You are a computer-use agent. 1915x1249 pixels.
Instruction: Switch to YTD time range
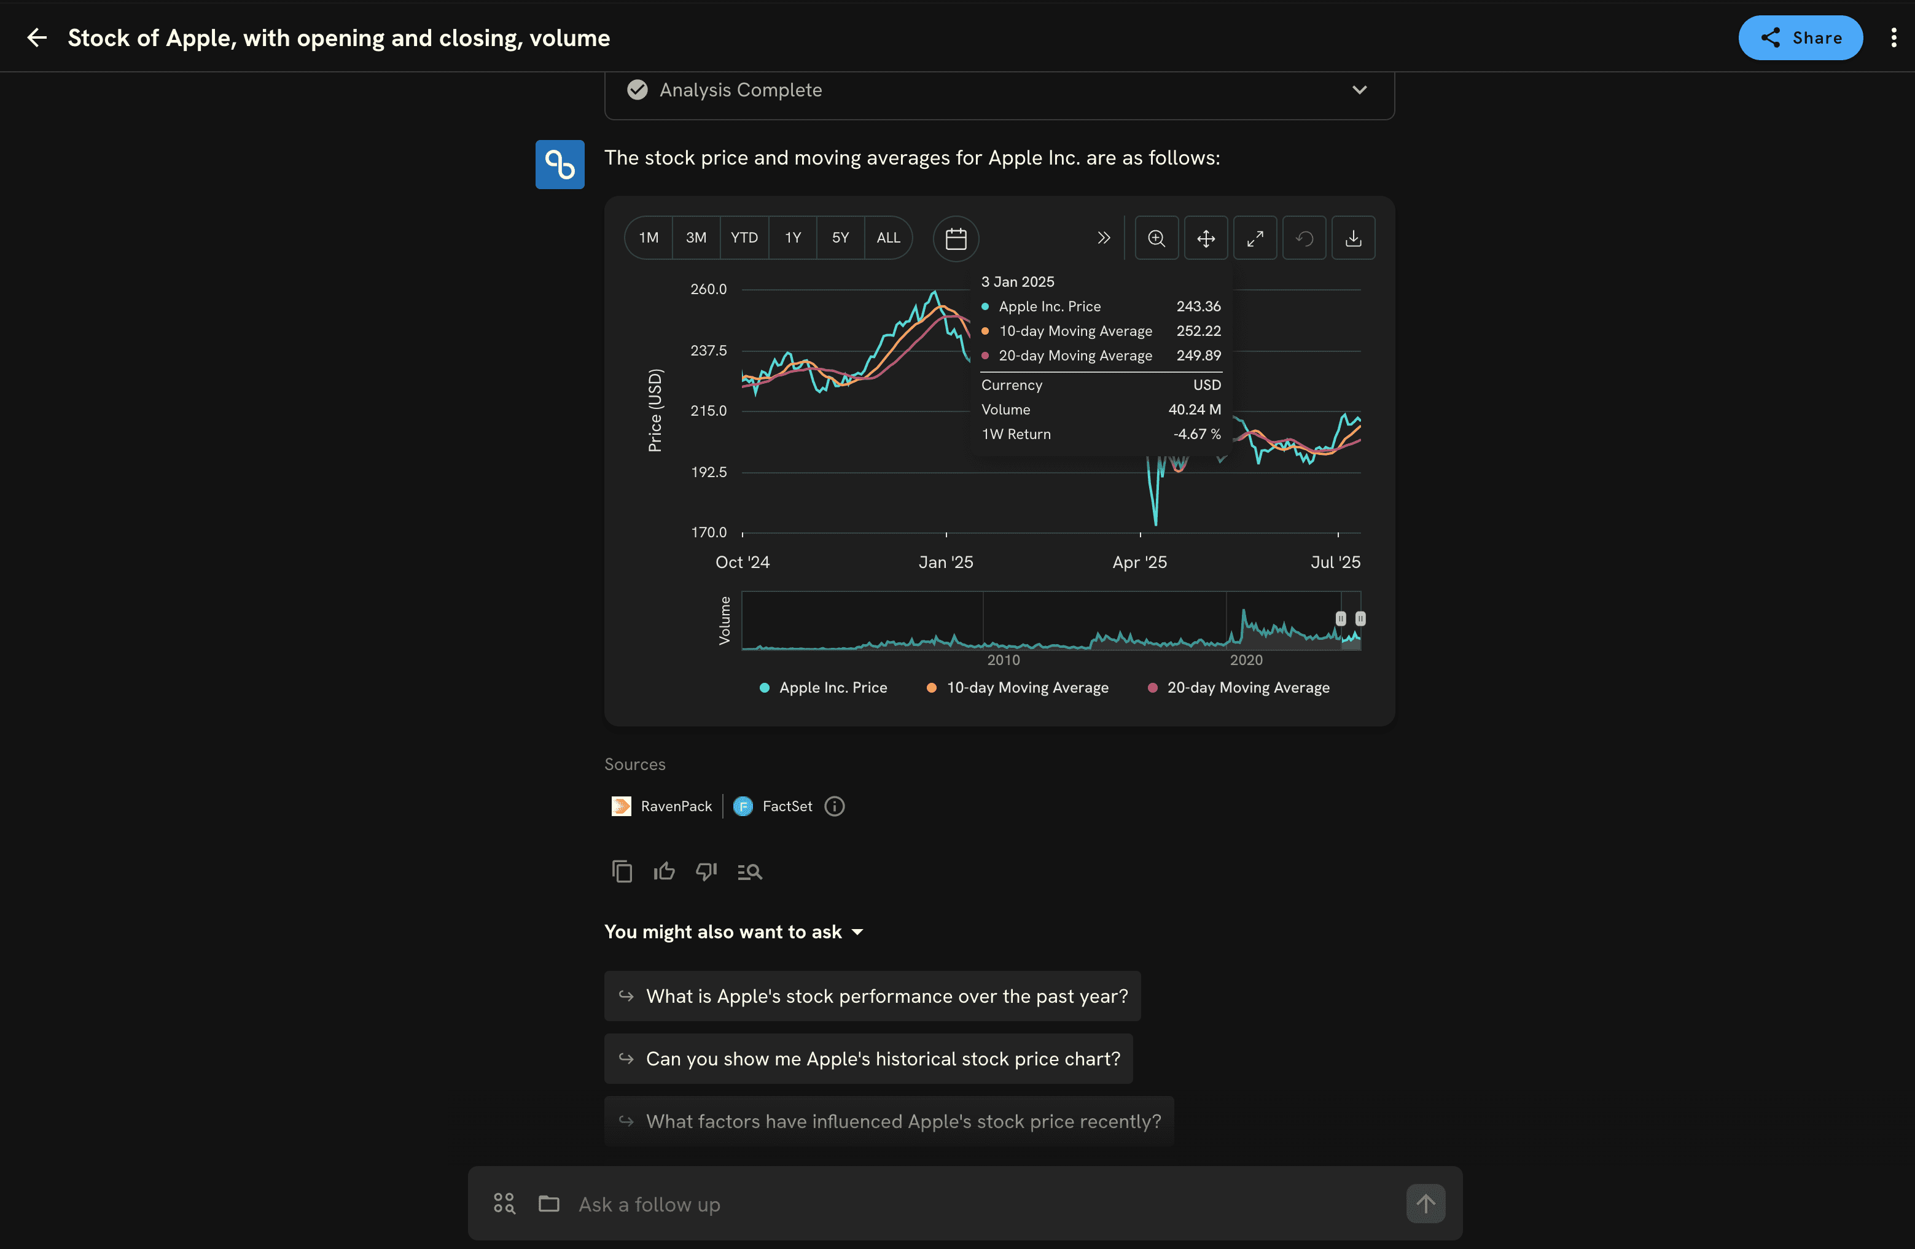point(744,238)
